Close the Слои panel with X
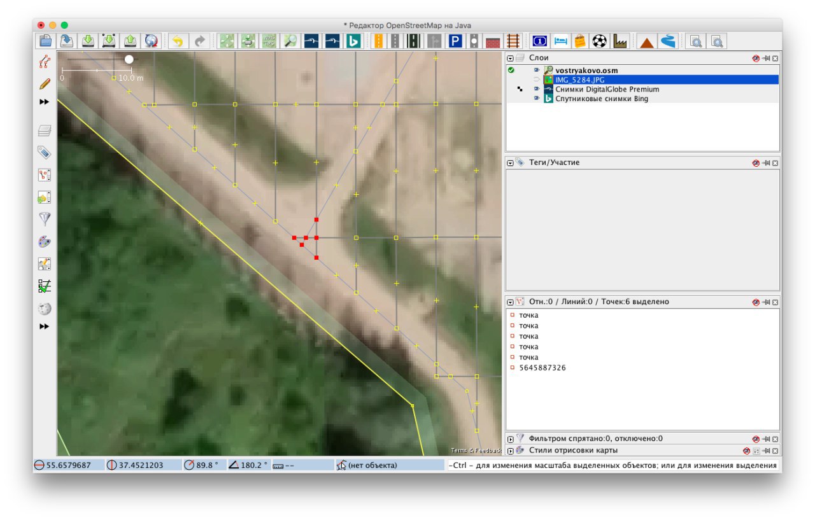Viewport: 815px width, 520px height. 775,57
